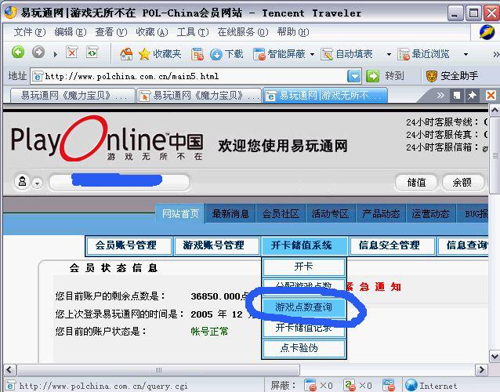Open 网站首页 navigation tab
Screen dimensions: 500x392
[180, 213]
